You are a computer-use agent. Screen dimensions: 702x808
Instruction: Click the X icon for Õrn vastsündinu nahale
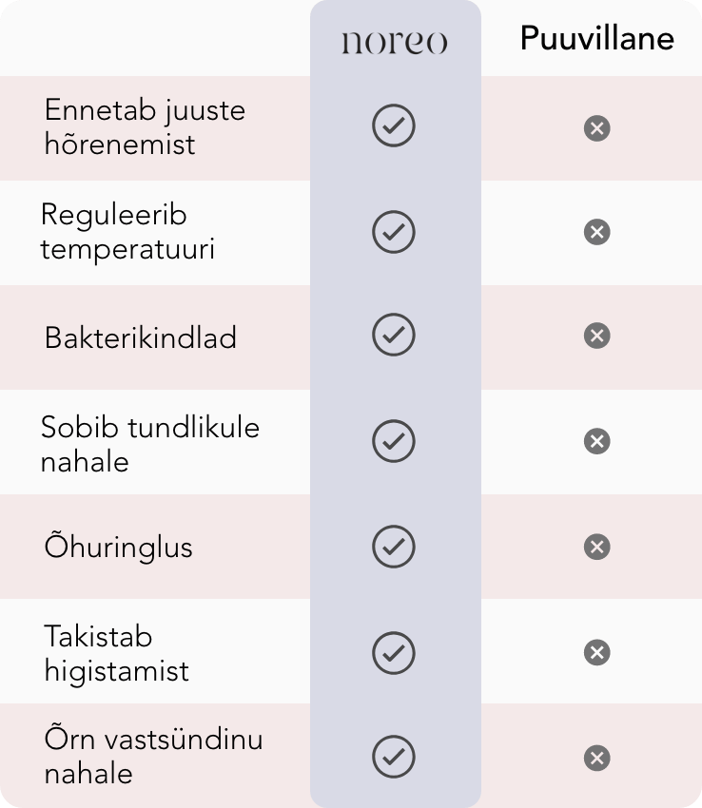click(x=596, y=758)
